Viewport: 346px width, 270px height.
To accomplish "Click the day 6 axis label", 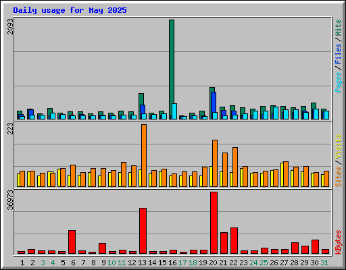I will point(73,263).
